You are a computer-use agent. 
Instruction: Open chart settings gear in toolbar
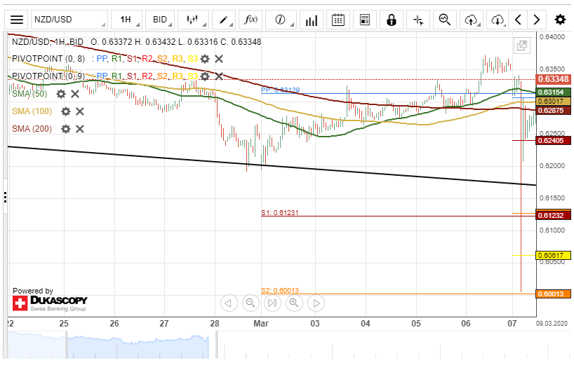coord(560,20)
